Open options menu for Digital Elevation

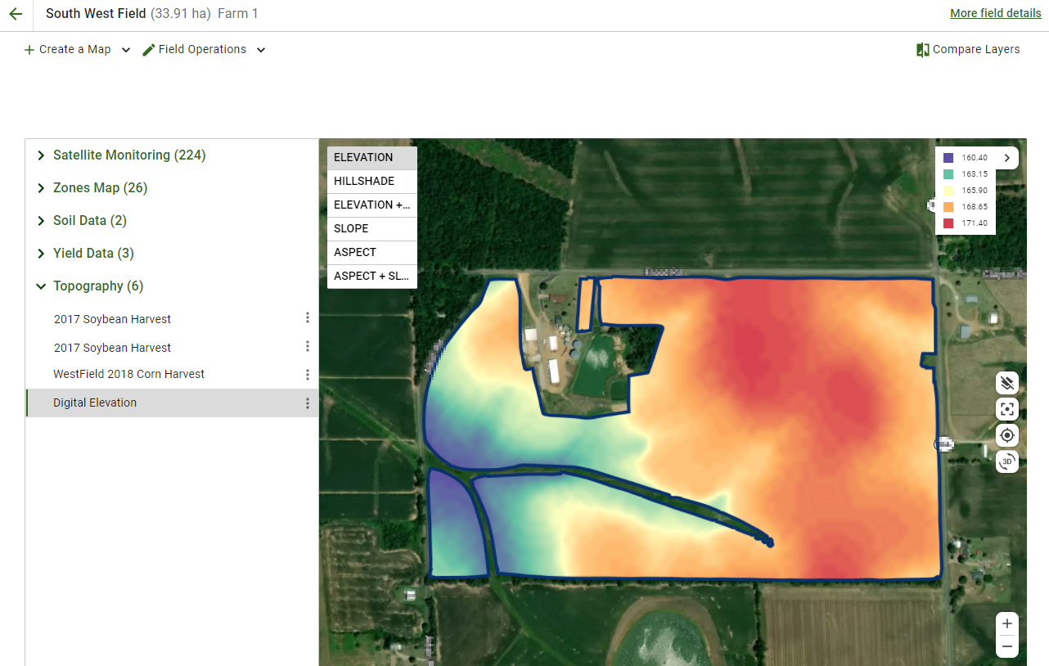pos(308,403)
